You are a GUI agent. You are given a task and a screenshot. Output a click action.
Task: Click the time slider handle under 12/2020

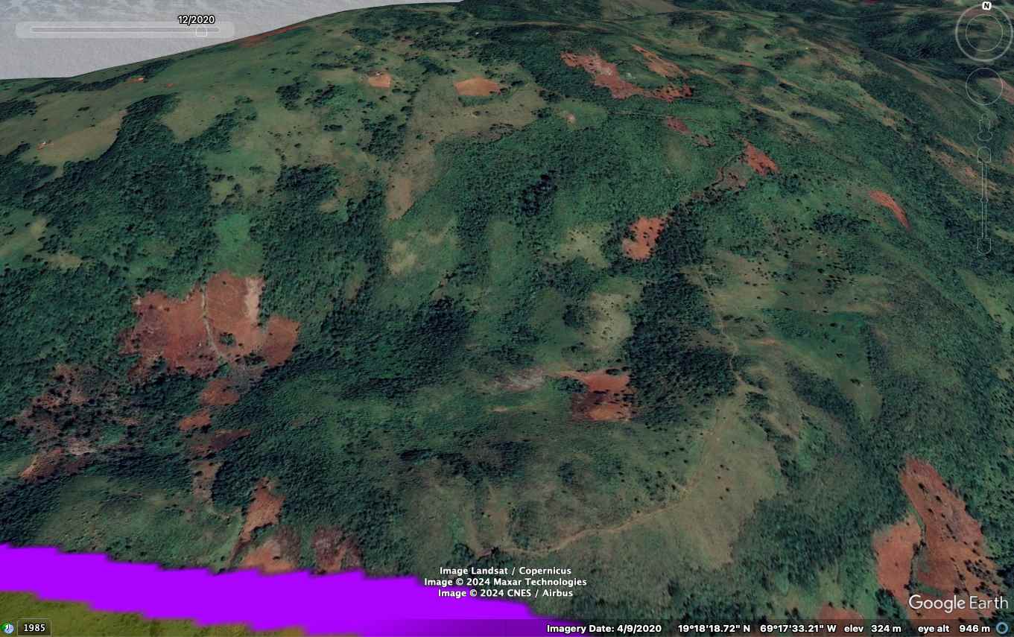[200, 31]
